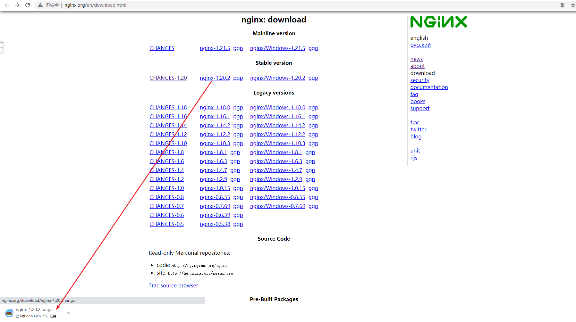Expand the download item options chevron
The image size is (576, 322).
coord(68,313)
